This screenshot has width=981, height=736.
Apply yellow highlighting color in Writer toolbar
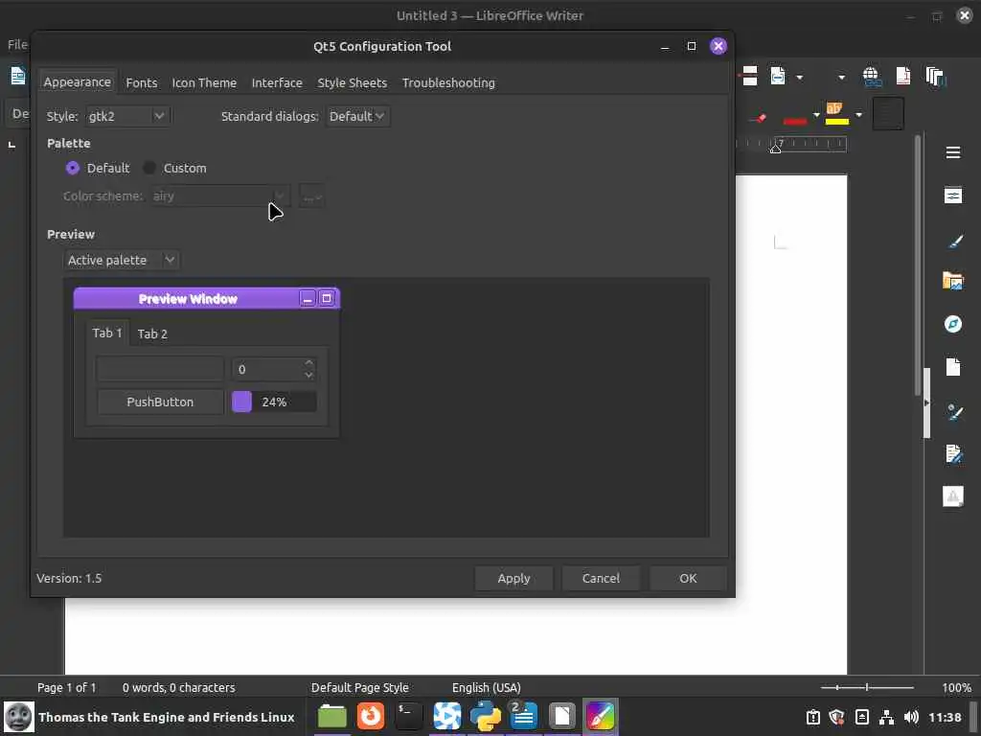tap(836, 115)
